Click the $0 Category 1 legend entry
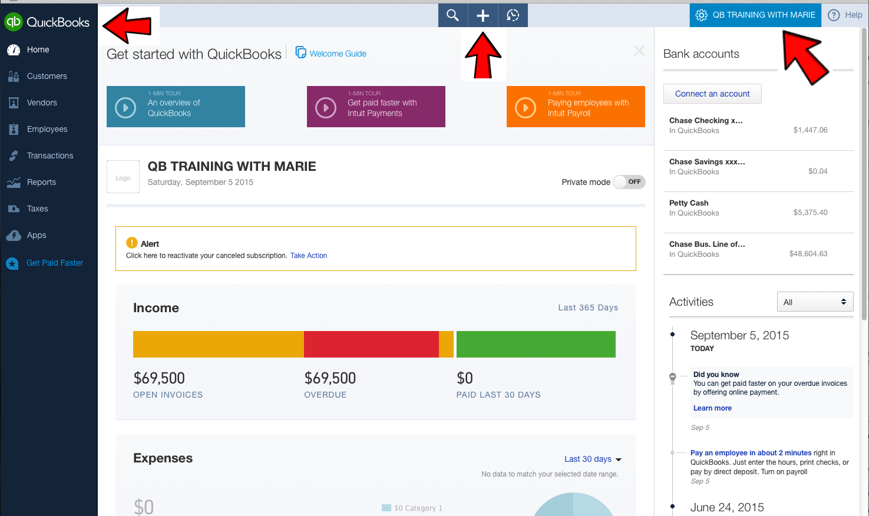Image resolution: width=869 pixels, height=516 pixels. (412, 508)
